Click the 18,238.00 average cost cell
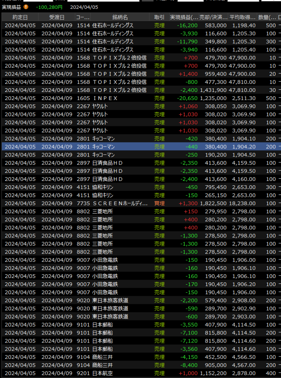This screenshot has width=281, height=378. pyautogui.click(x=242, y=203)
